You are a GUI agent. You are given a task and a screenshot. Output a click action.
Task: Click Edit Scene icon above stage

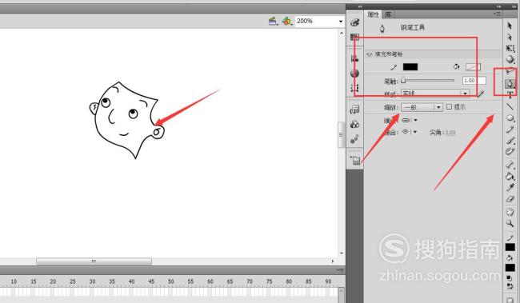click(273, 22)
